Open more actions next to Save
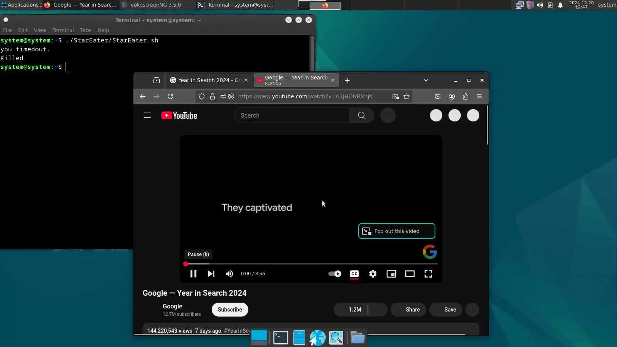The width and height of the screenshot is (617, 347). pos(472,310)
